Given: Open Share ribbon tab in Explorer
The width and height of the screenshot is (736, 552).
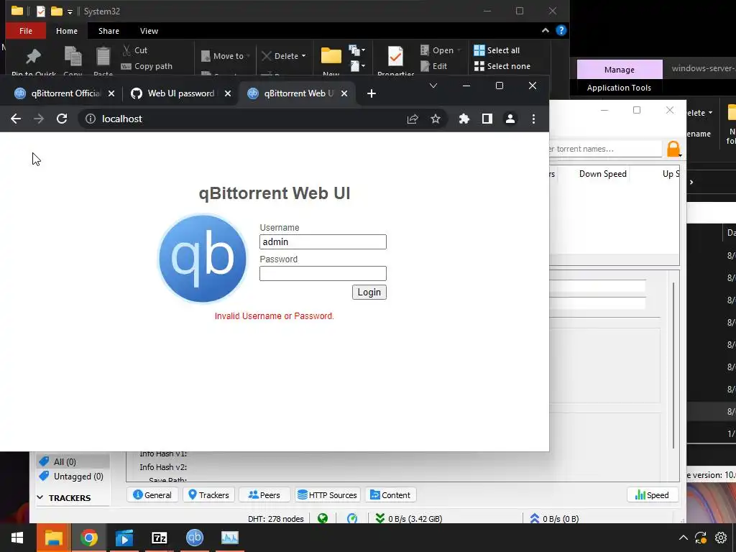Looking at the screenshot, I should click(109, 31).
